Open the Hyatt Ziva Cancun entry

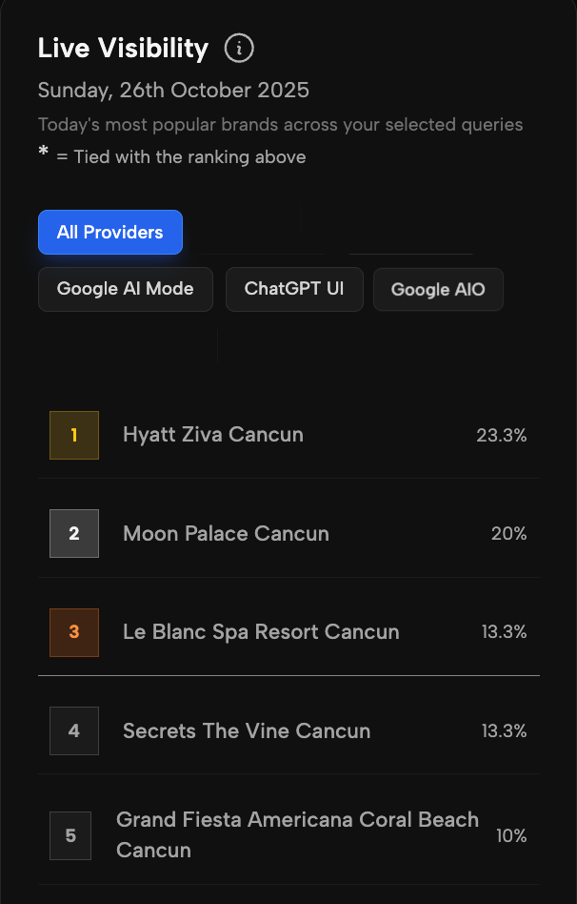coord(212,435)
